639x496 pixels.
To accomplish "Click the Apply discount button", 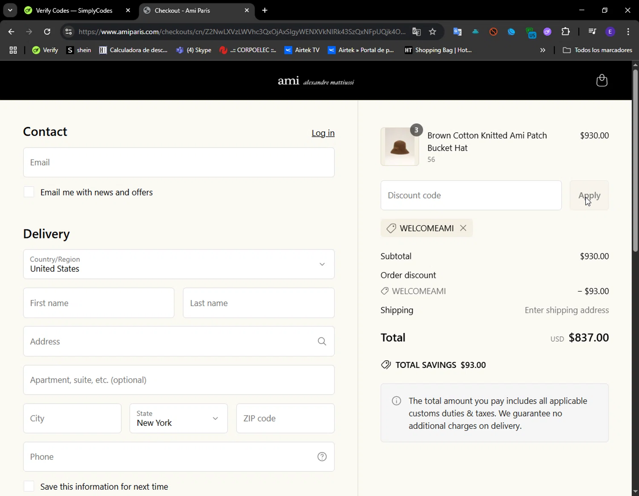I will click(589, 195).
